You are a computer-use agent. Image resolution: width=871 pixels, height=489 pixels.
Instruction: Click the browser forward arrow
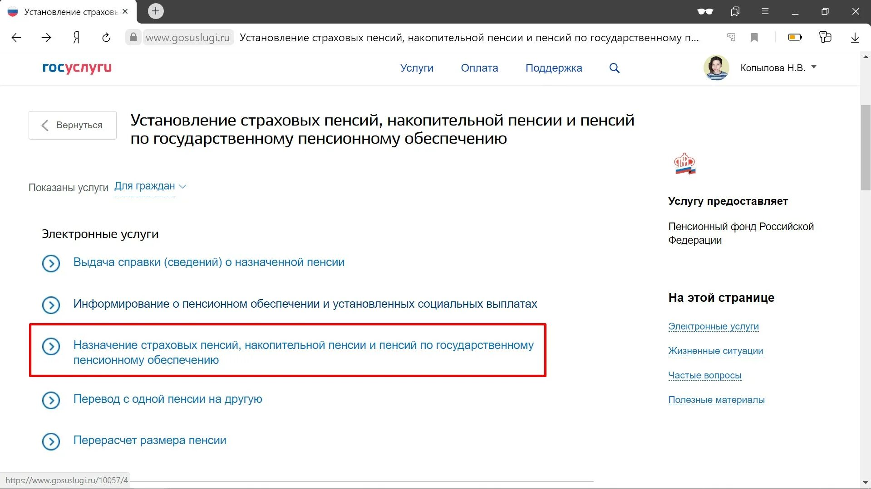coord(46,38)
